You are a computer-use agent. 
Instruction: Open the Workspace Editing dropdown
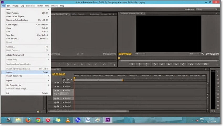coord(206,9)
